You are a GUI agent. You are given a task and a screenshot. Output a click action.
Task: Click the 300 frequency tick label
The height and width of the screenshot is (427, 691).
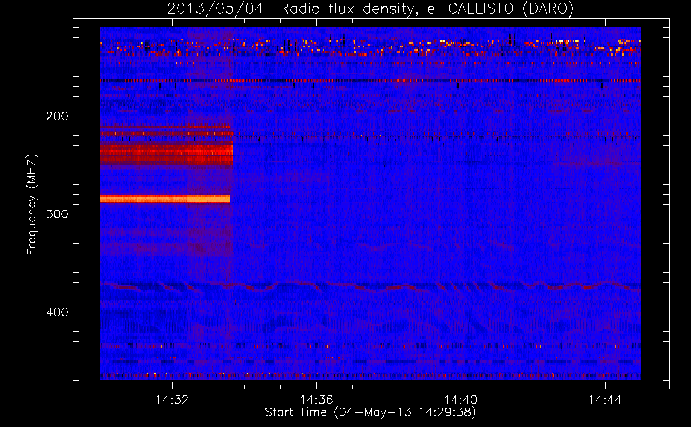click(x=57, y=214)
